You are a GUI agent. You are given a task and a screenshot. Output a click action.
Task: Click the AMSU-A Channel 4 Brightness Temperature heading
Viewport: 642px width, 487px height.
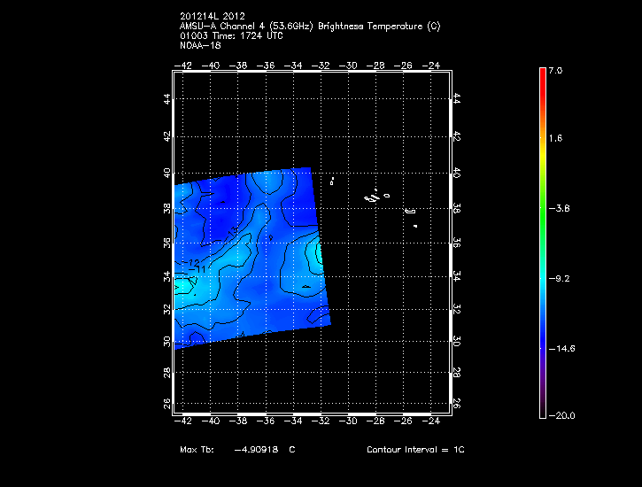pyautogui.click(x=308, y=27)
